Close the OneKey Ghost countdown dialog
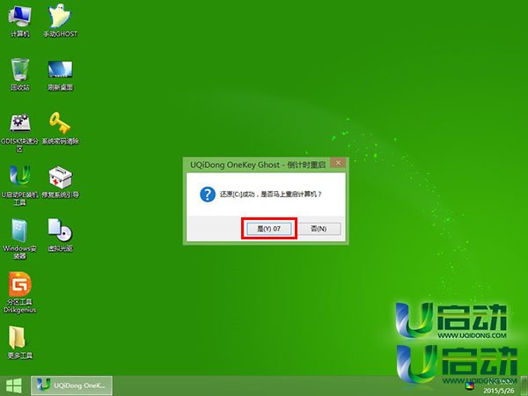 coord(338,163)
